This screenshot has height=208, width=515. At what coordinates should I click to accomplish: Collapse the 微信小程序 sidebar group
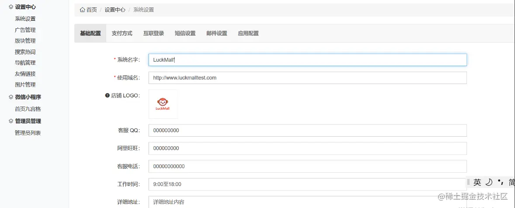(28, 97)
